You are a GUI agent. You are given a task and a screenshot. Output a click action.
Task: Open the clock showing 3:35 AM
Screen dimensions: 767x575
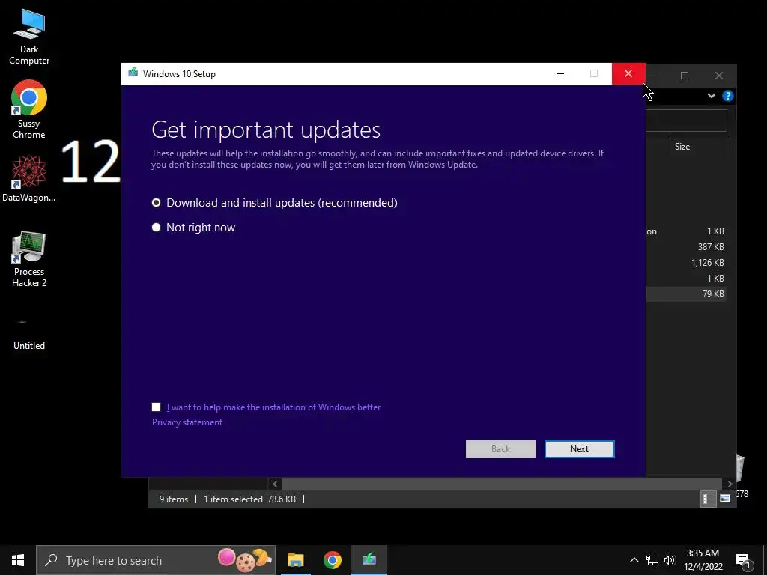(703, 560)
